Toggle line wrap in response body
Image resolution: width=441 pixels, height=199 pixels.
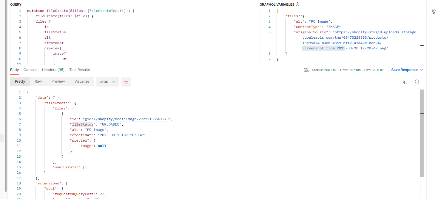click(126, 82)
